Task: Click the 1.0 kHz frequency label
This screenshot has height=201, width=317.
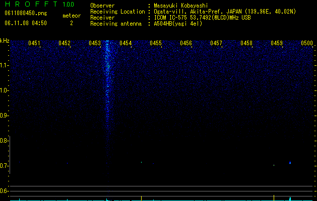Action: (x=4, y=90)
